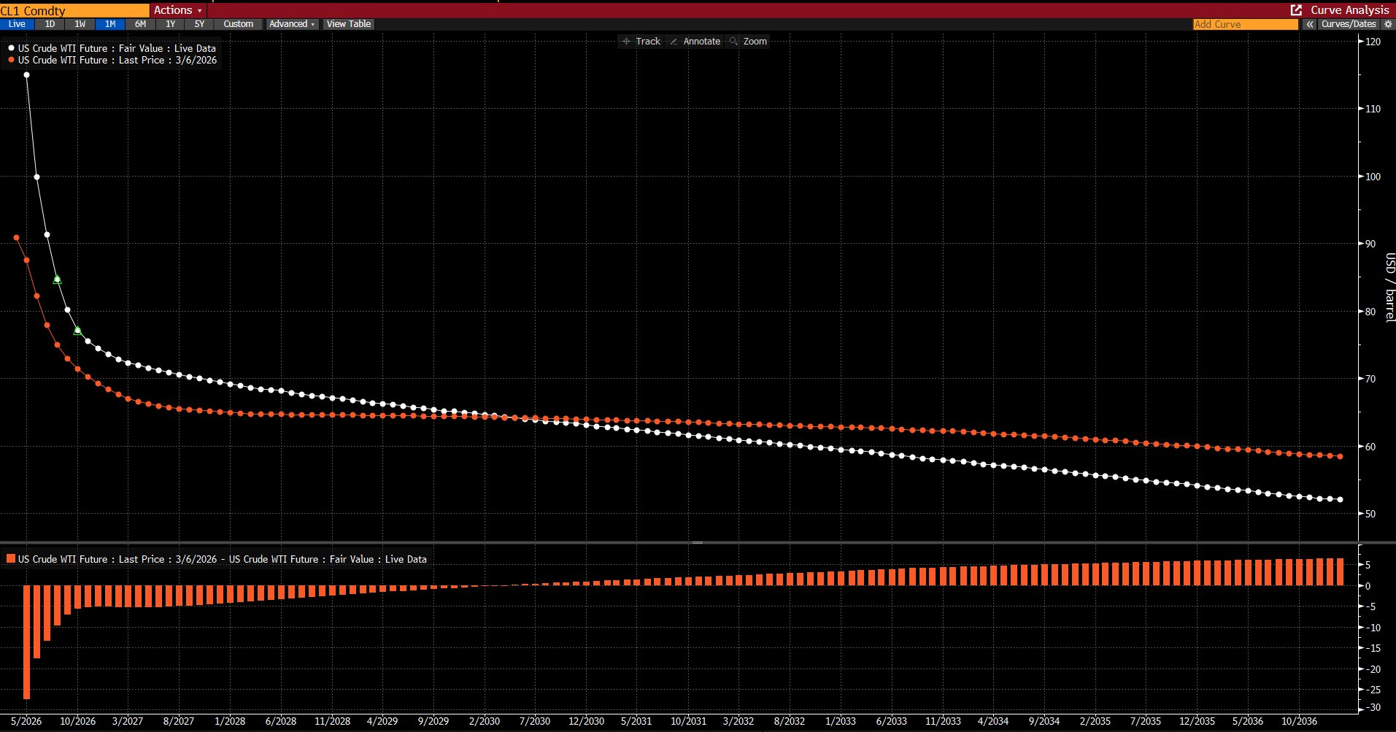Choose the Custom range tab
Viewport: 1396px width, 732px height.
pos(239,24)
